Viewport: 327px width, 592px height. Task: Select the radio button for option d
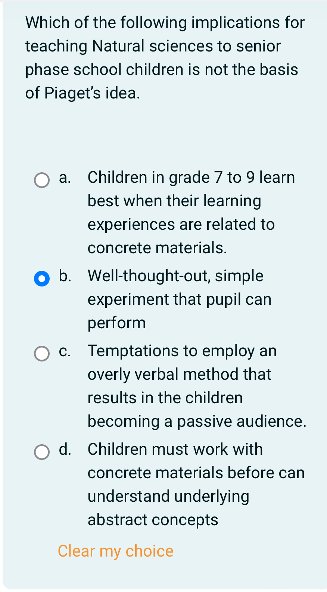[x=42, y=452]
